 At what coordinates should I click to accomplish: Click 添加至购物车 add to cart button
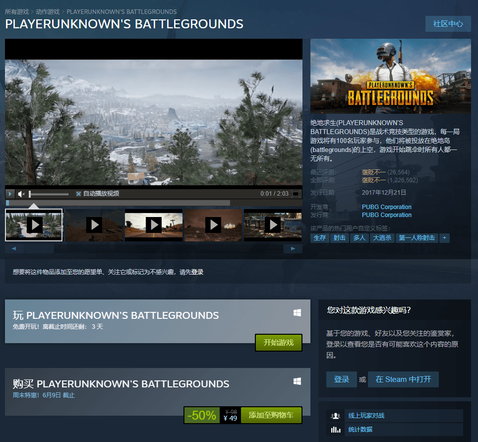click(271, 415)
